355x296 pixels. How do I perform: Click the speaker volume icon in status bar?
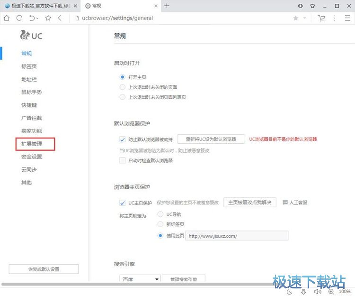point(318,292)
